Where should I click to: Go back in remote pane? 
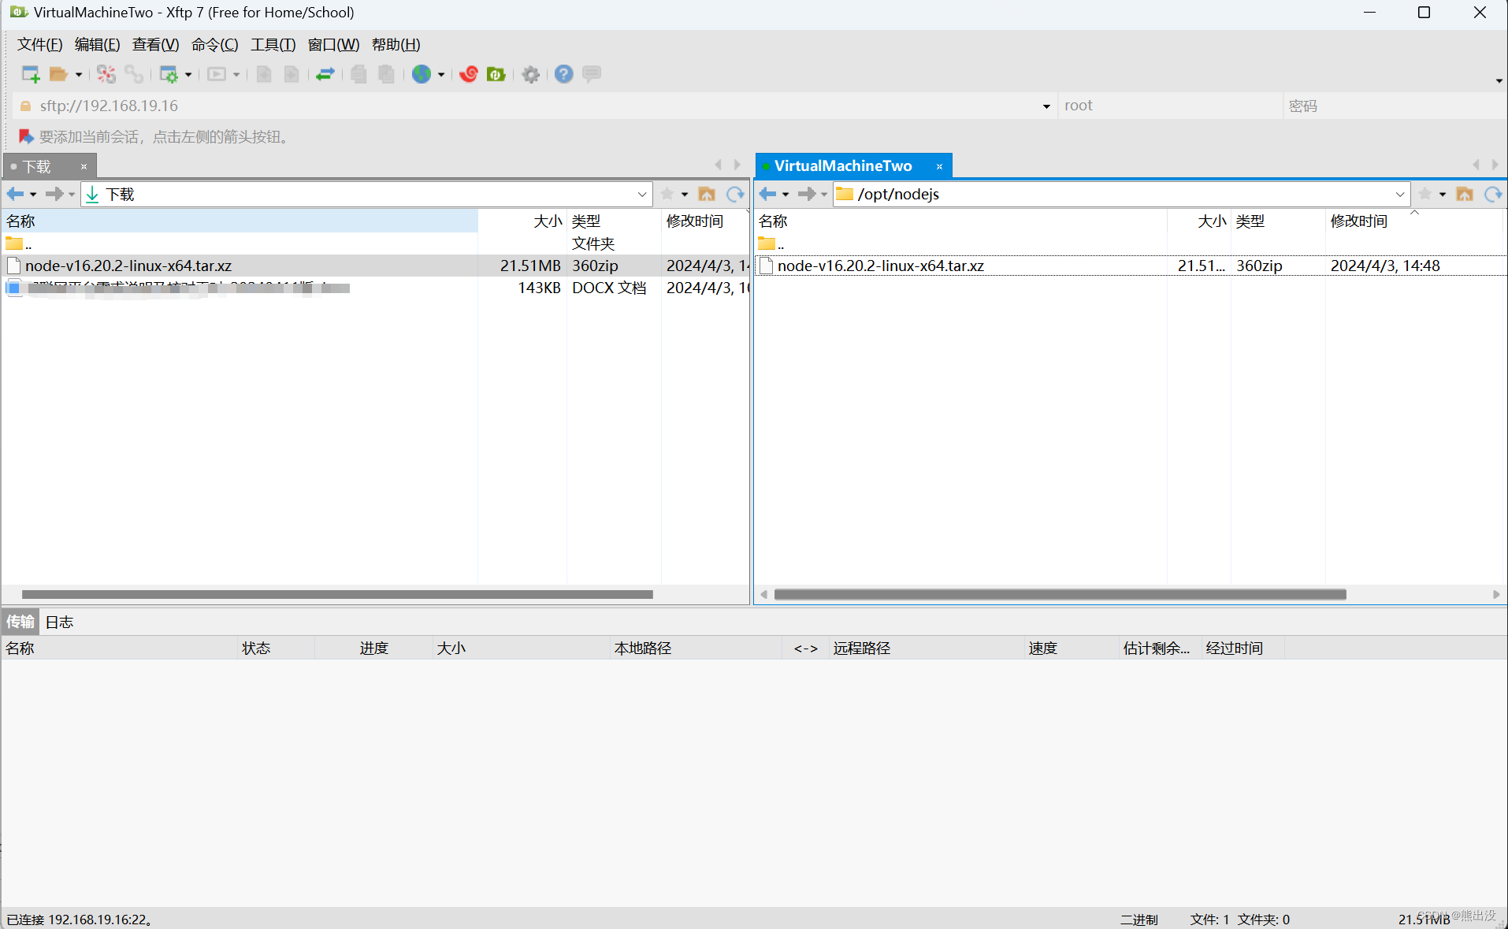(768, 194)
